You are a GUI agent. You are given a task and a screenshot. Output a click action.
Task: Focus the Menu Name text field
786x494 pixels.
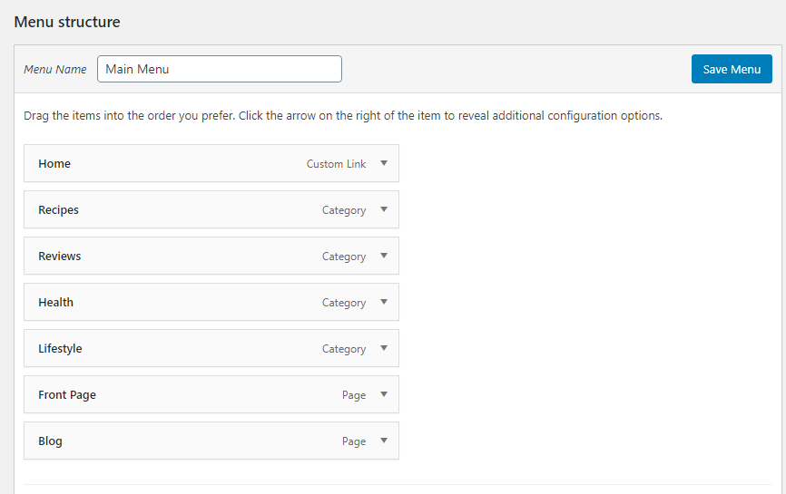pos(219,69)
